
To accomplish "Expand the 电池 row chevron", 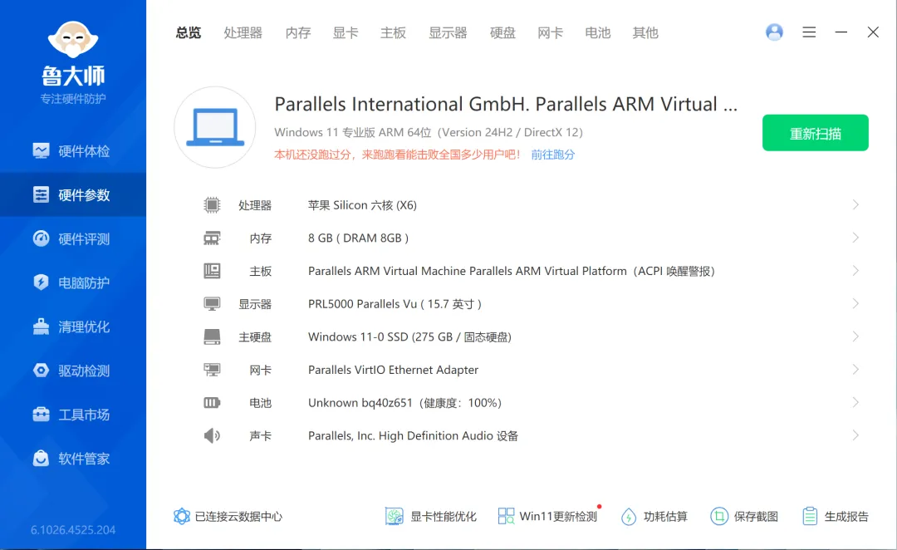I will click(x=855, y=402).
